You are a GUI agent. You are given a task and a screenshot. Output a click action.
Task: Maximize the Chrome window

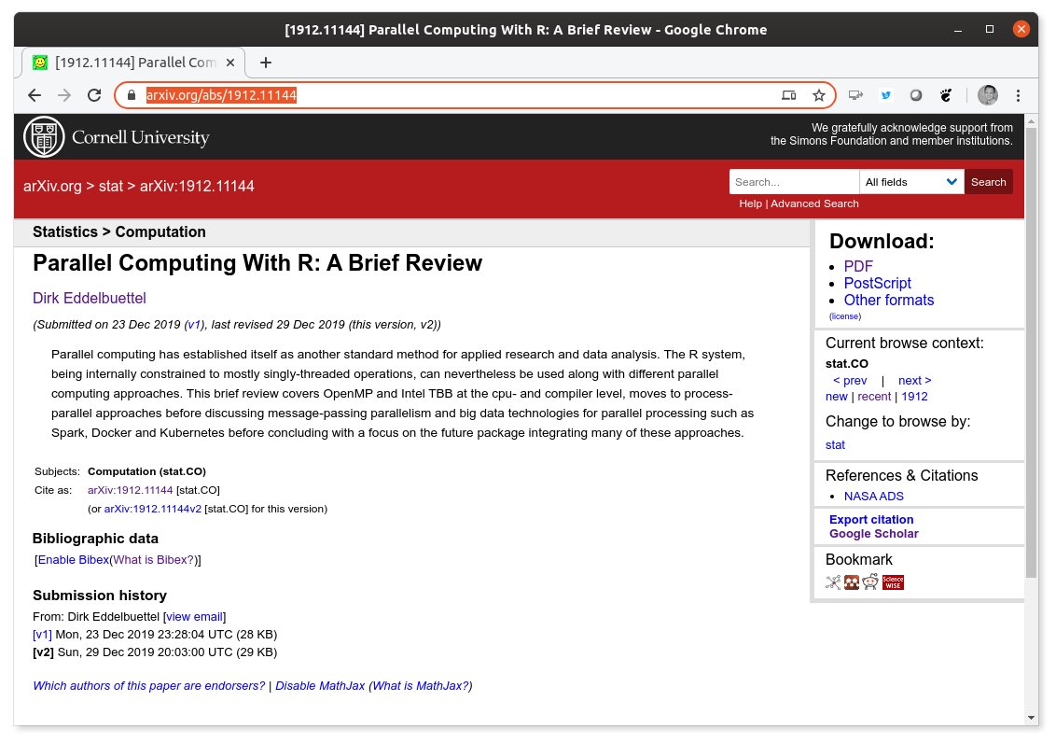coord(990,30)
